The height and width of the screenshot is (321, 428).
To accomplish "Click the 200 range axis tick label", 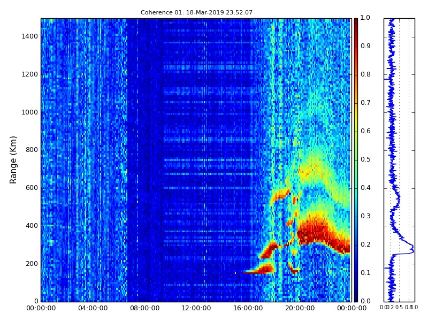I will [x=32, y=264].
